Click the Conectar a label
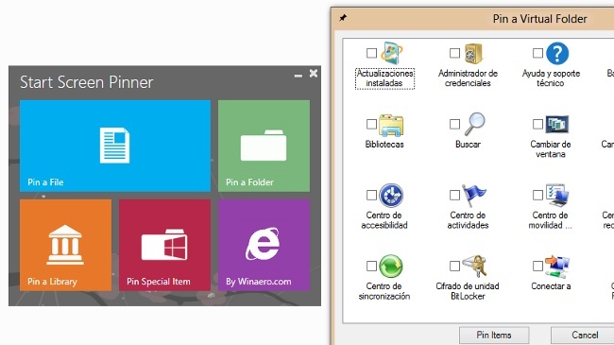The image size is (614, 345). 551,286
